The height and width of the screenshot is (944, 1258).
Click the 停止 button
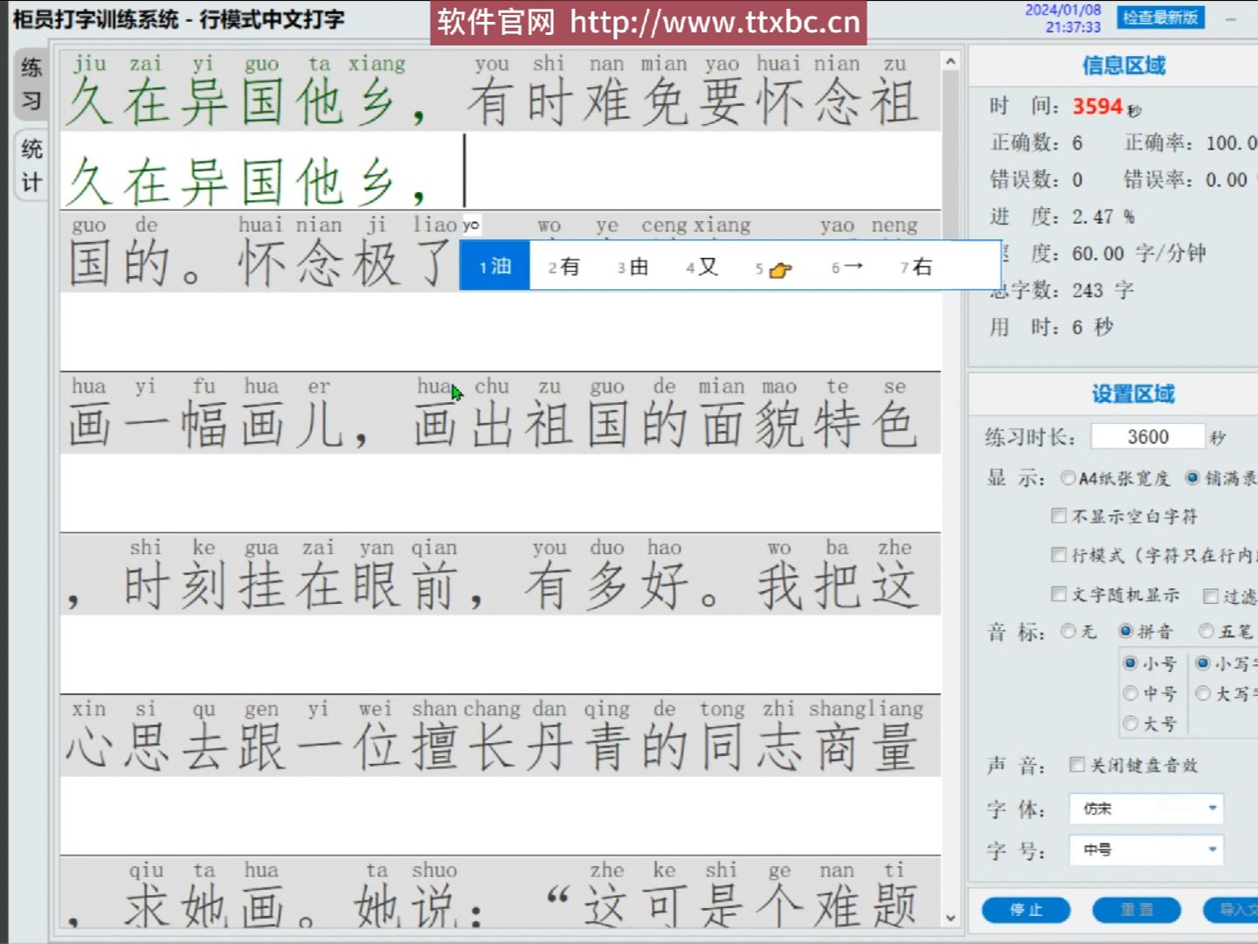coord(1026,910)
